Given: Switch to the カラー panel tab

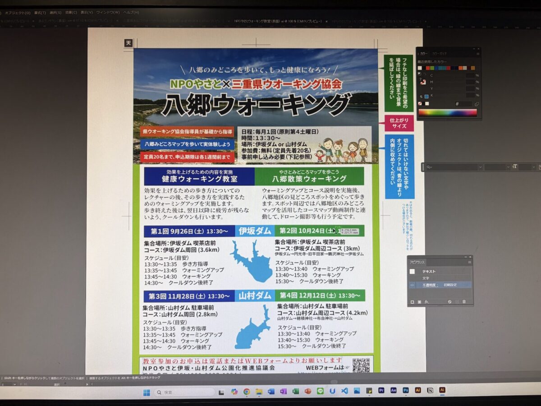Looking at the screenshot, I should coord(424,54).
